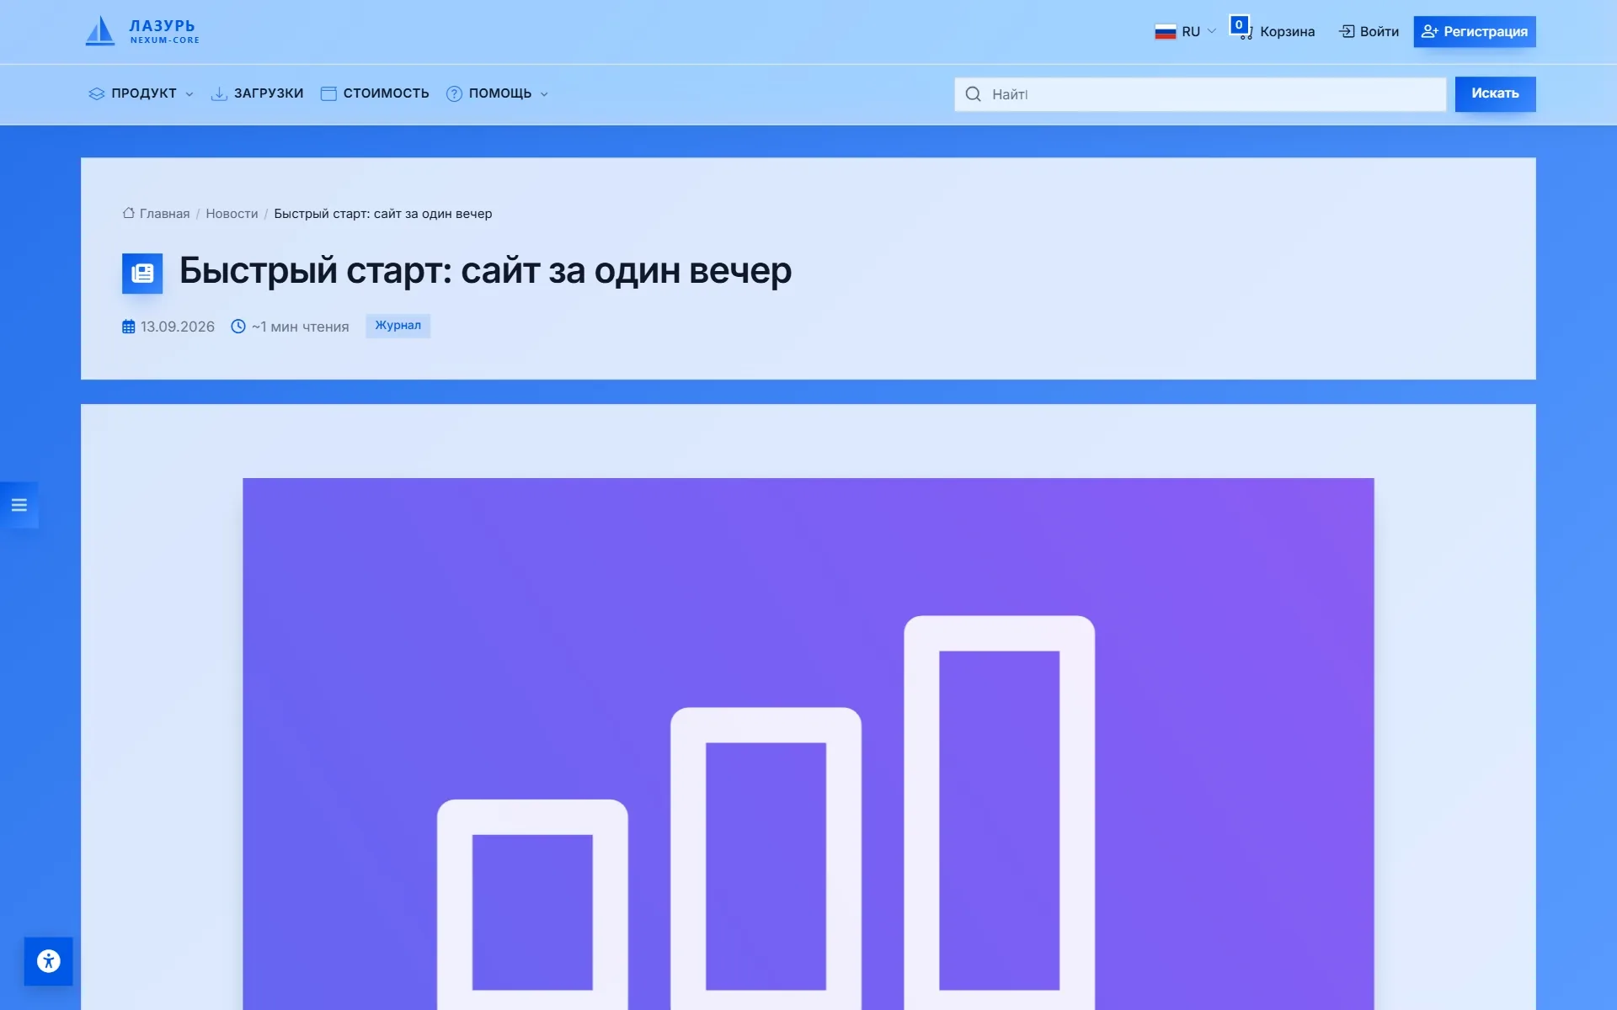Click the Искать search button

pos(1495,93)
